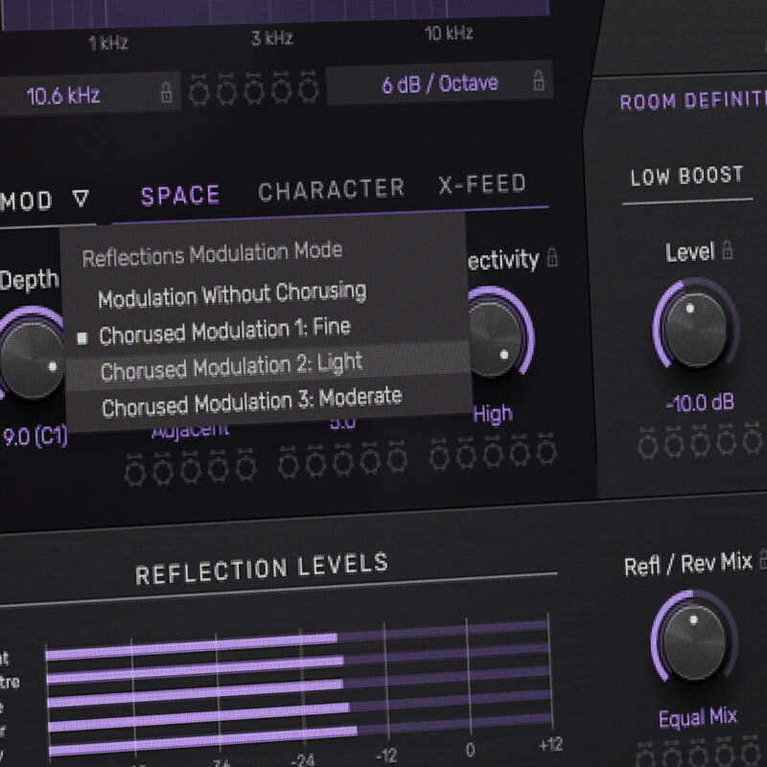Click the Equal Mix value
767x767 pixels.
click(698, 717)
